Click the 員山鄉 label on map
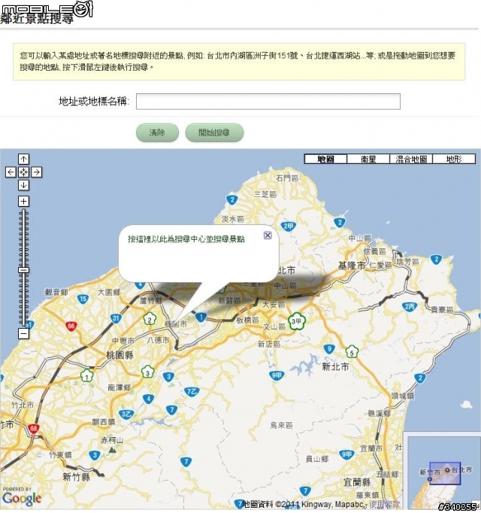 tap(317, 459)
